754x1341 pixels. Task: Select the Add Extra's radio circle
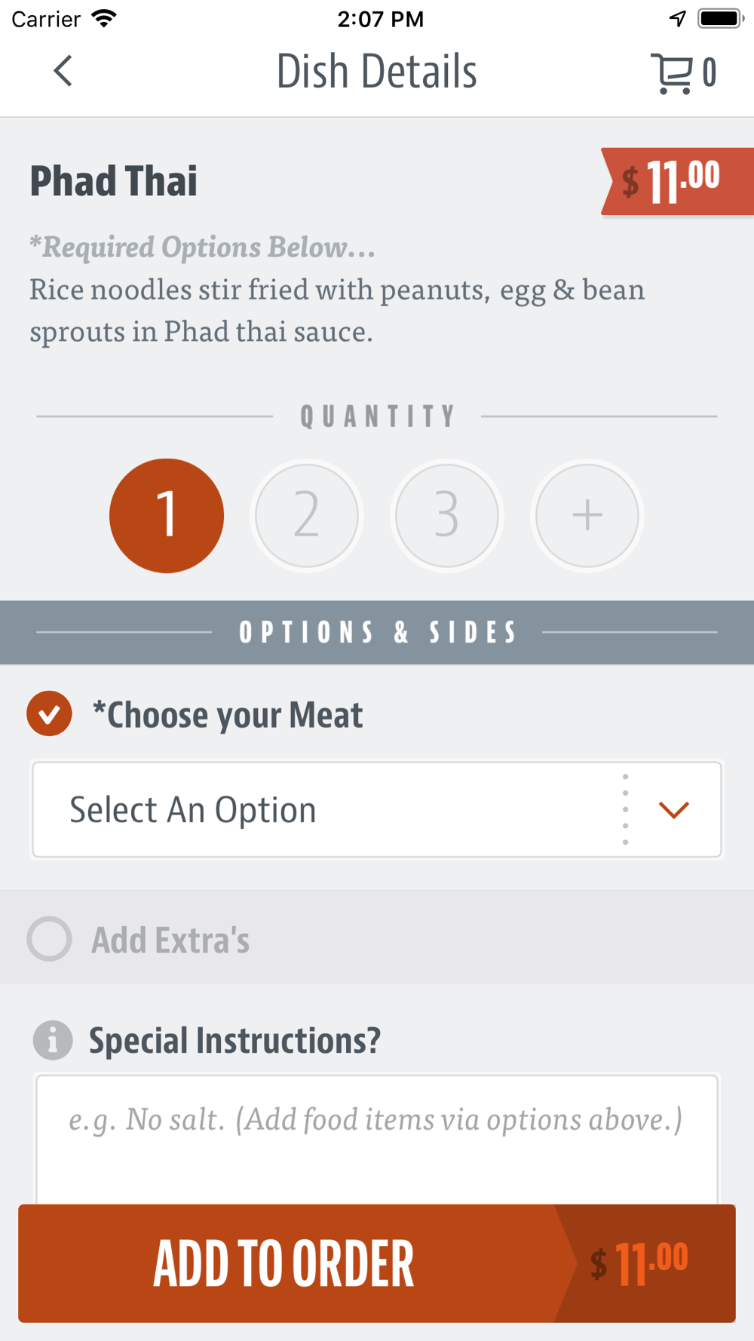[x=50, y=939]
